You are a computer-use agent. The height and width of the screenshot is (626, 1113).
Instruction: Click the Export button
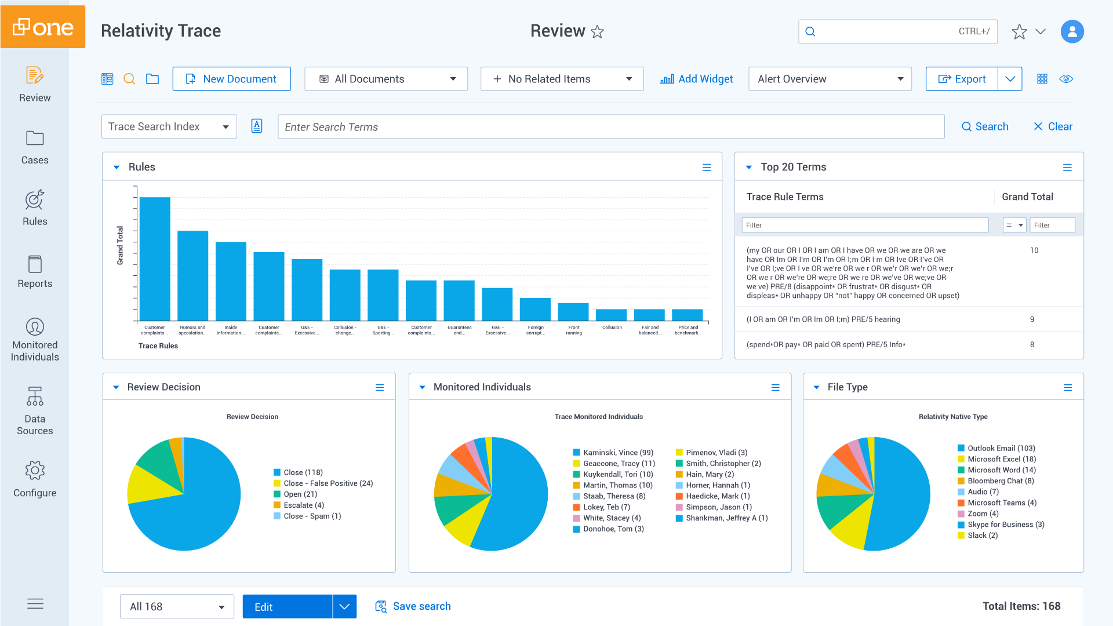pyautogui.click(x=962, y=79)
